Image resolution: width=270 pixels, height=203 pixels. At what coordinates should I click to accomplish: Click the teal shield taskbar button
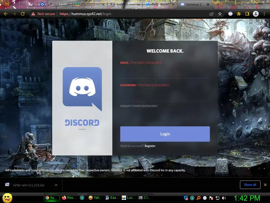pyautogui.click(x=82, y=198)
